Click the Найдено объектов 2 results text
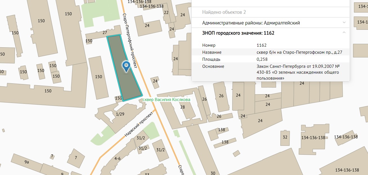368x175 pixels. [x=224, y=12]
